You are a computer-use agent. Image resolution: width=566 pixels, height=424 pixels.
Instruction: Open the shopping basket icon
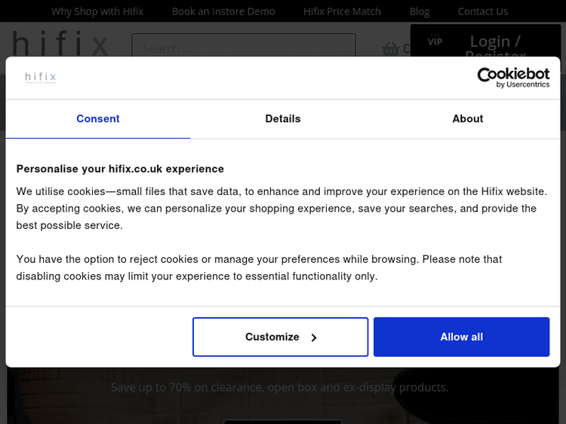390,49
